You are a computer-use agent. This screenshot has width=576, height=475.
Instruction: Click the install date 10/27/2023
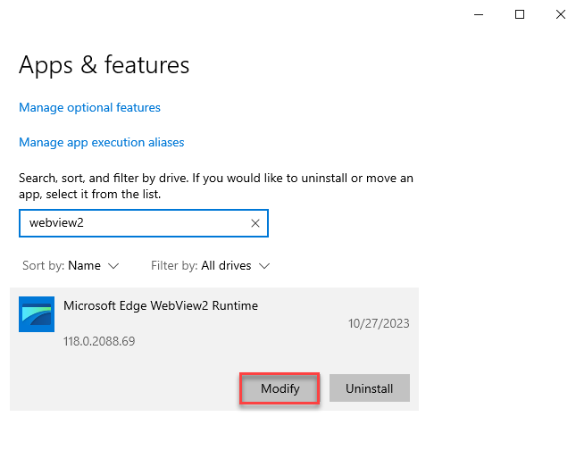pyautogui.click(x=379, y=323)
